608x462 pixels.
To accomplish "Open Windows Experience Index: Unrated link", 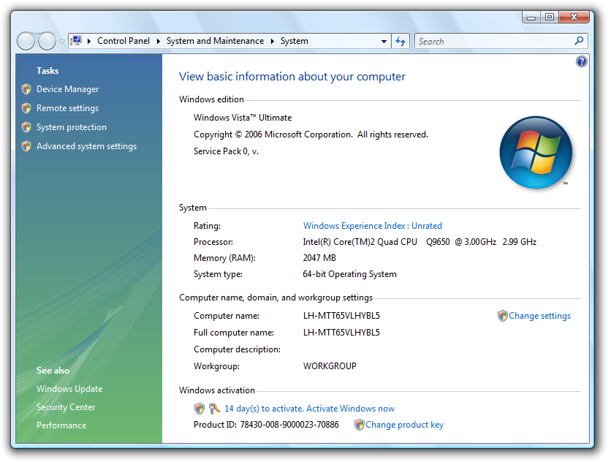I will (x=372, y=226).
